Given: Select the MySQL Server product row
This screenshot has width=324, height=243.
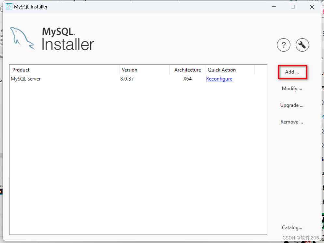Looking at the screenshot, I should pos(138,79).
